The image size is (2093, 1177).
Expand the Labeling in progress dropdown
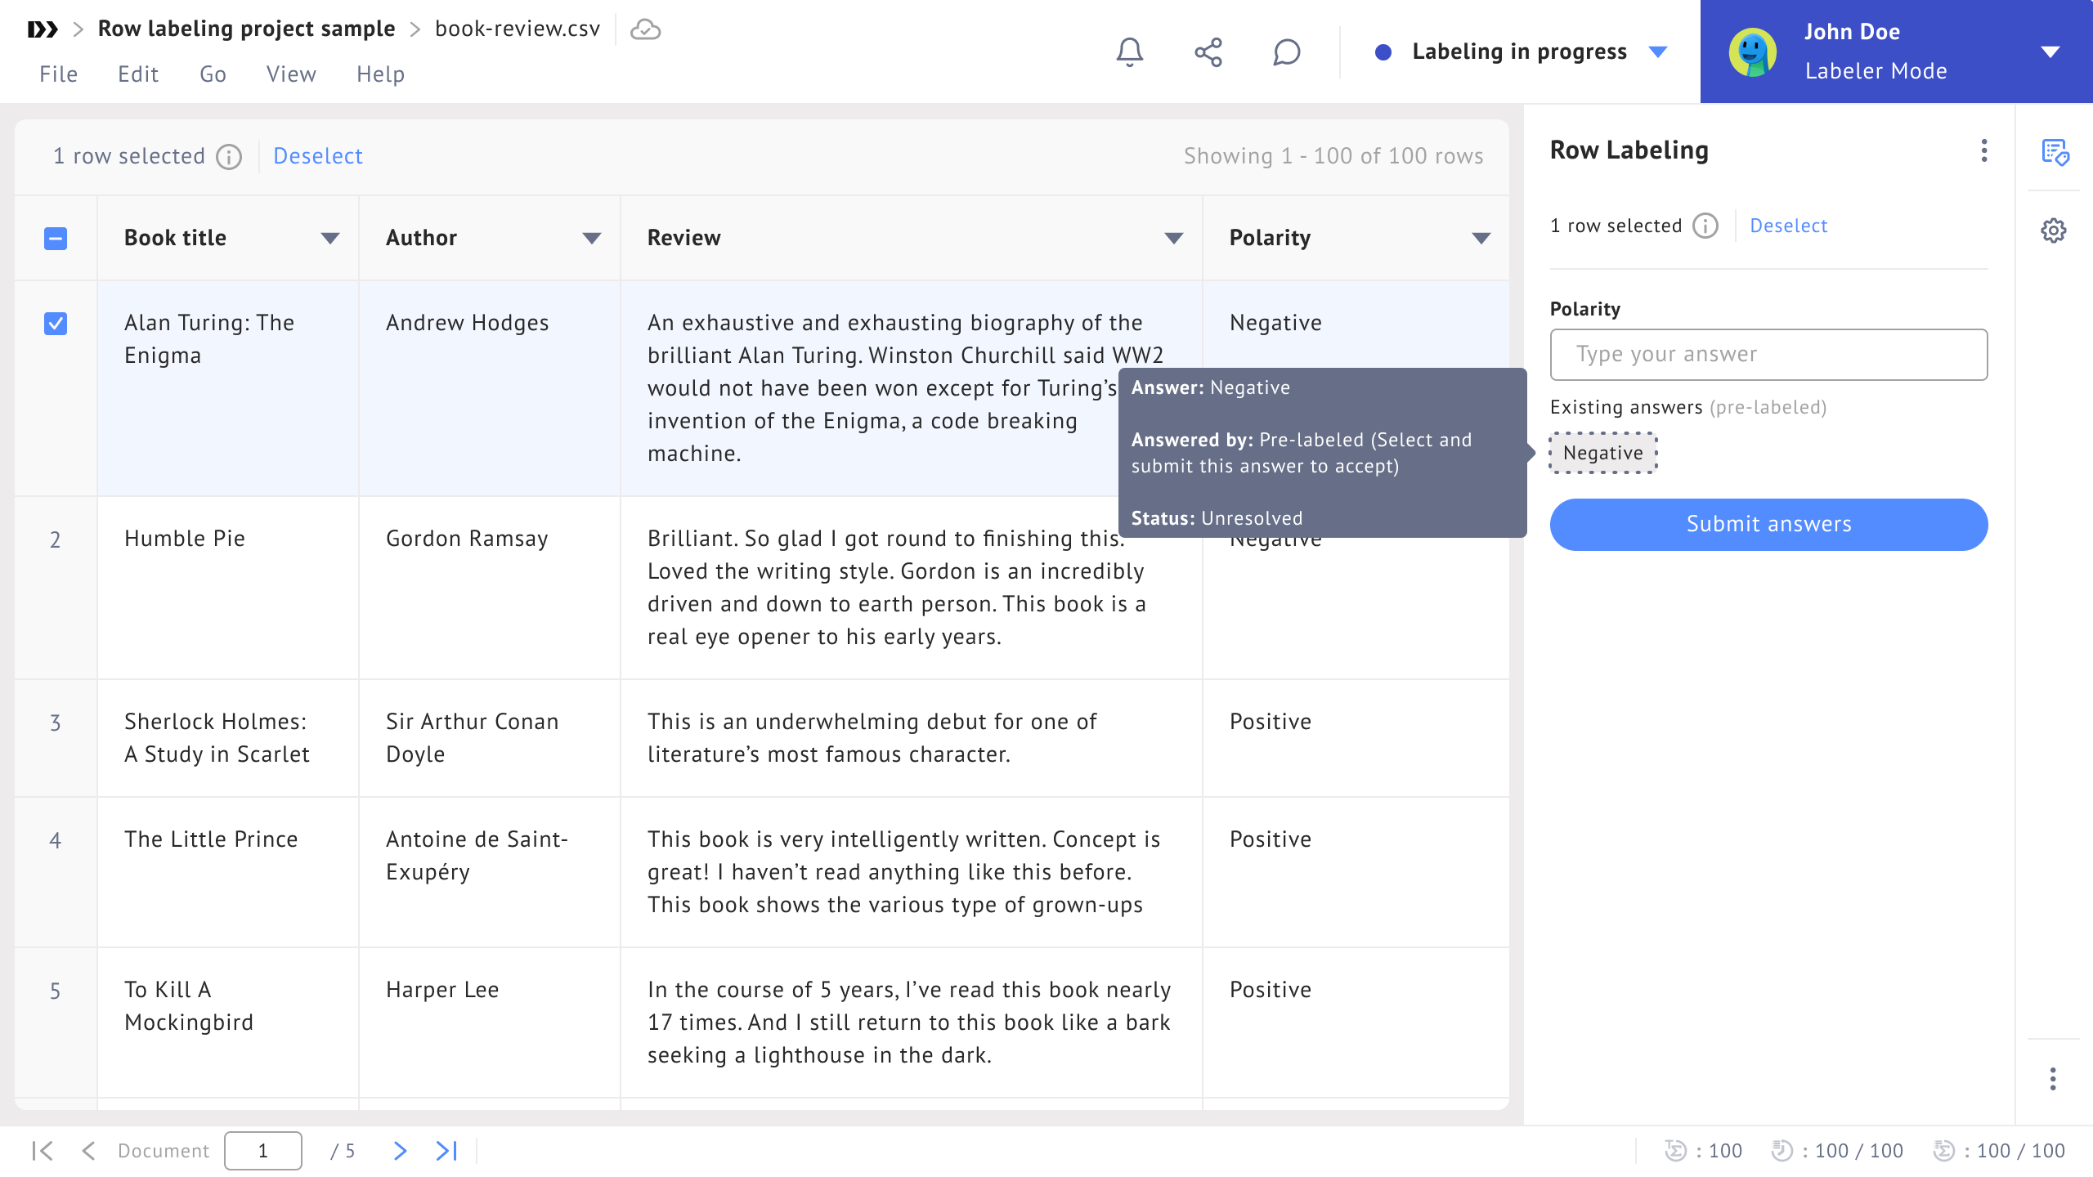[1658, 52]
